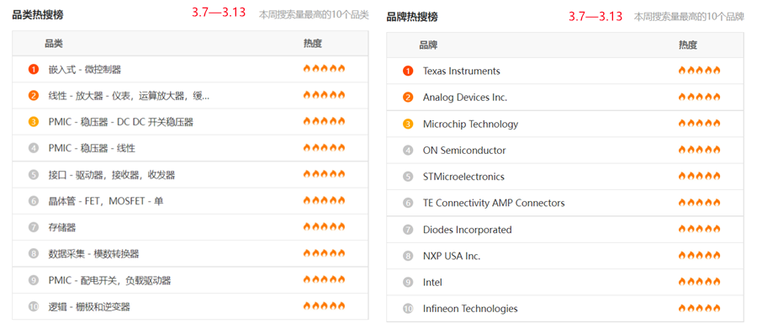Open ON Semiconductor brand

[464, 151]
